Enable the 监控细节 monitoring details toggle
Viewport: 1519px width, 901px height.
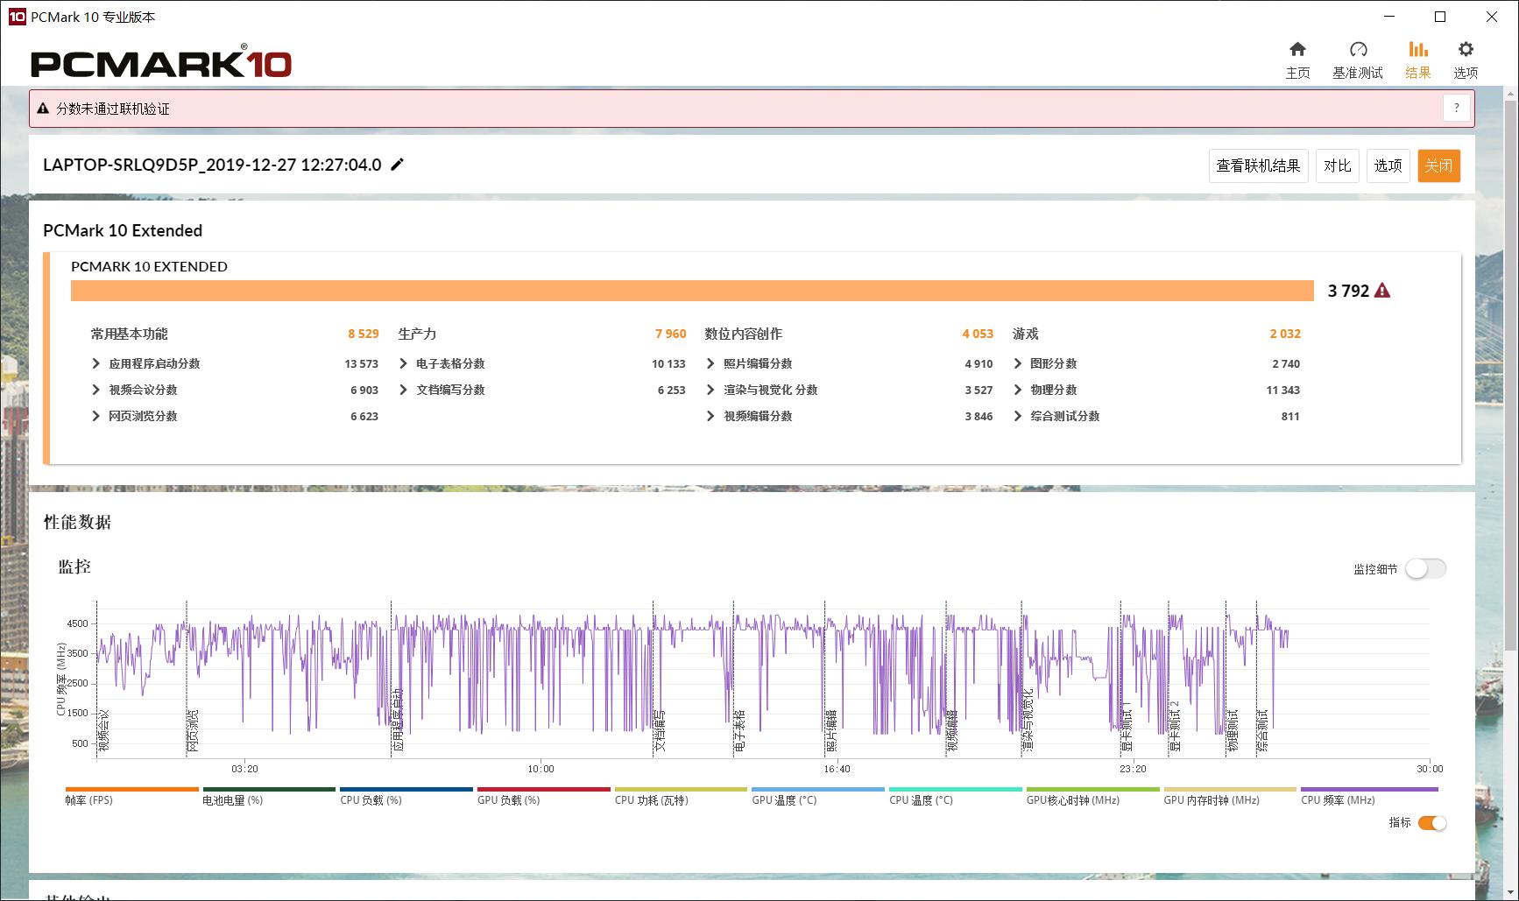coord(1425,568)
